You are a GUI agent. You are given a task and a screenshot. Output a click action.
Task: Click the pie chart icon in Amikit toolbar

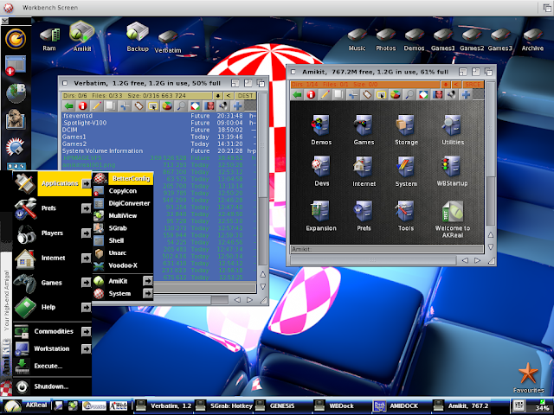[x=395, y=94]
